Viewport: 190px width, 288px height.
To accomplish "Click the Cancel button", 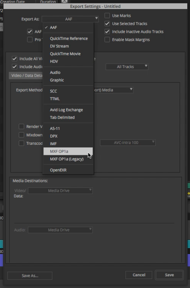I will pyautogui.click(x=139, y=275).
